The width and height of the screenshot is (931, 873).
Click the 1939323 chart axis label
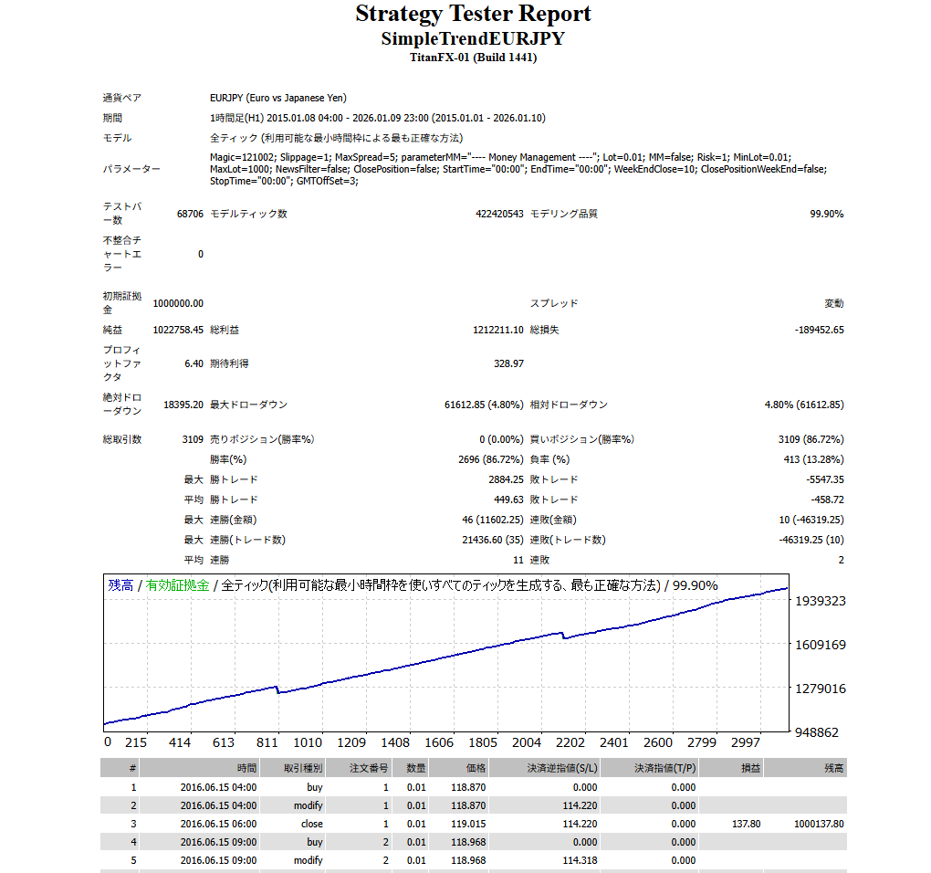[x=821, y=601]
